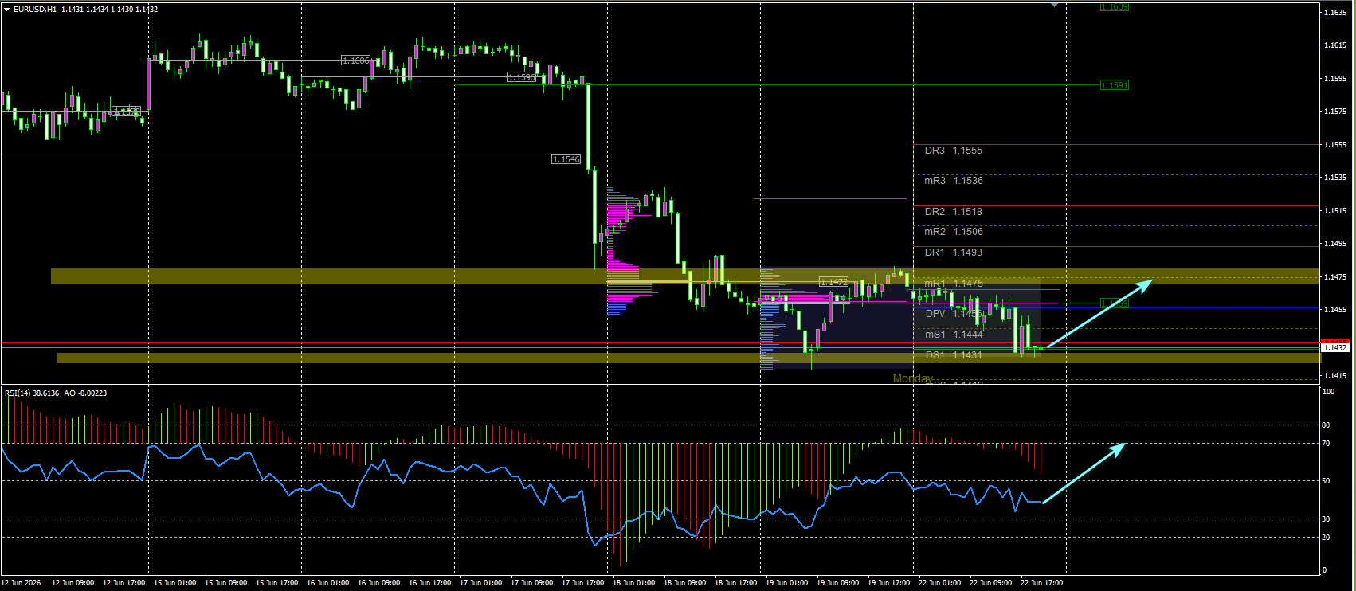Click the current price tag 1.1432
Image resolution: width=1356 pixels, height=591 pixels.
1334,348
